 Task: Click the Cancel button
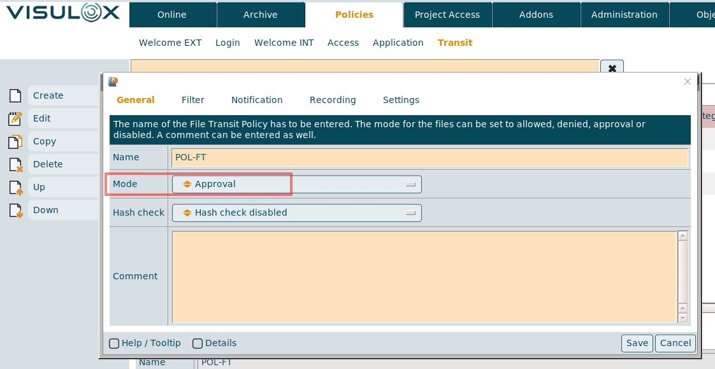click(x=675, y=343)
